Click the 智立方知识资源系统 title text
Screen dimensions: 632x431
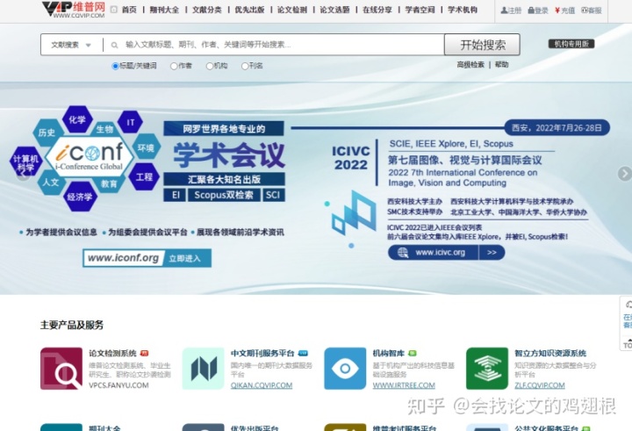[550, 354]
